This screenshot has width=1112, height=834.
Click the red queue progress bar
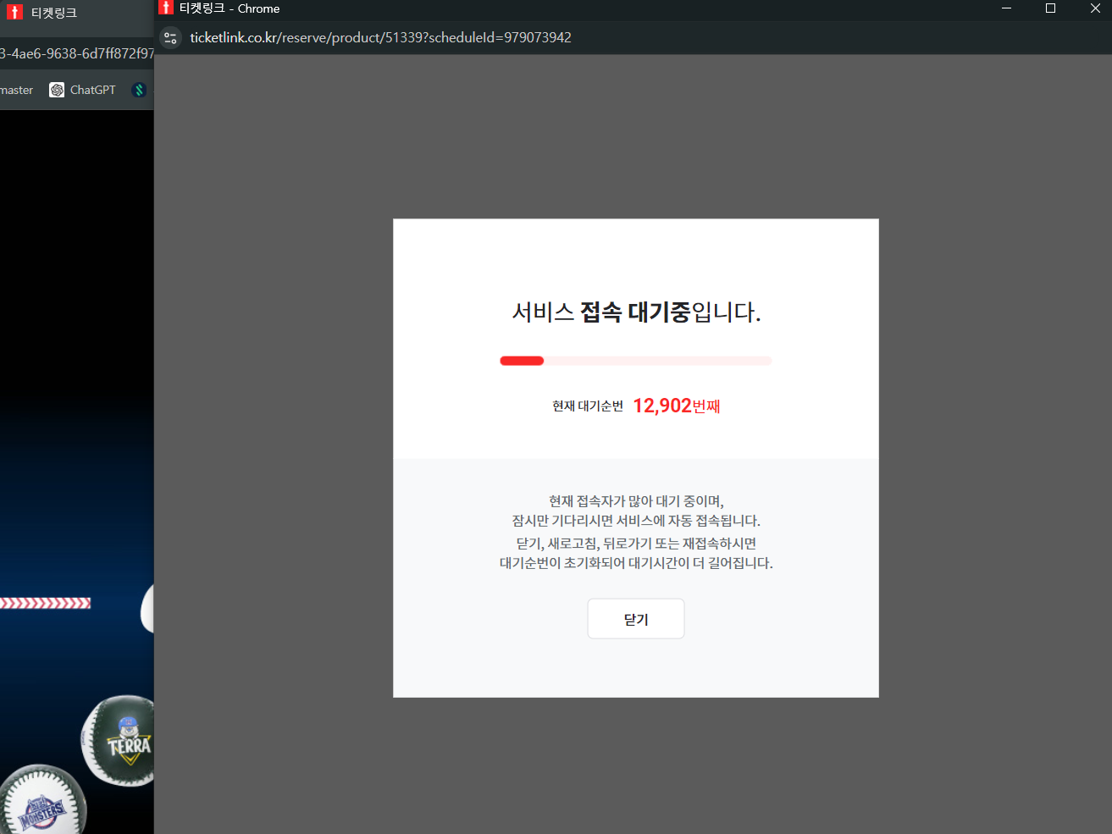522,360
